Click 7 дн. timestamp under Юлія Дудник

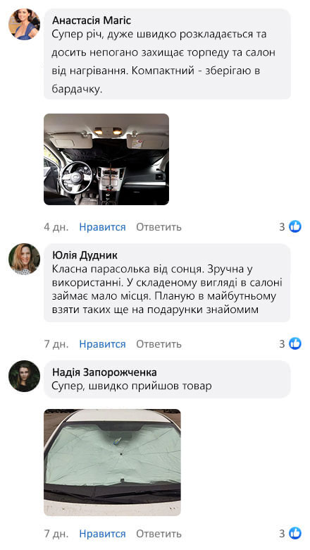pos(56,344)
